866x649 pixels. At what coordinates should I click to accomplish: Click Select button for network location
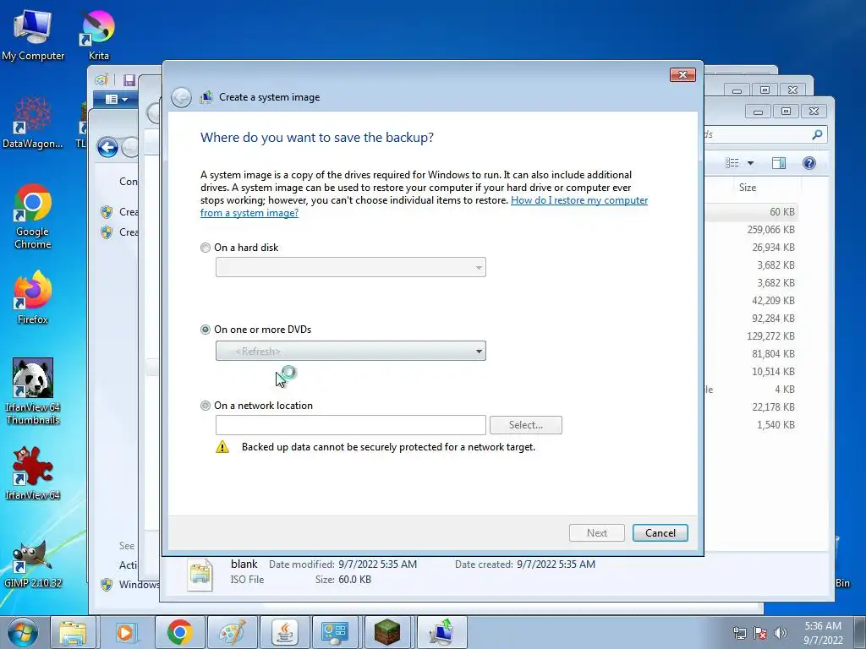pos(526,425)
